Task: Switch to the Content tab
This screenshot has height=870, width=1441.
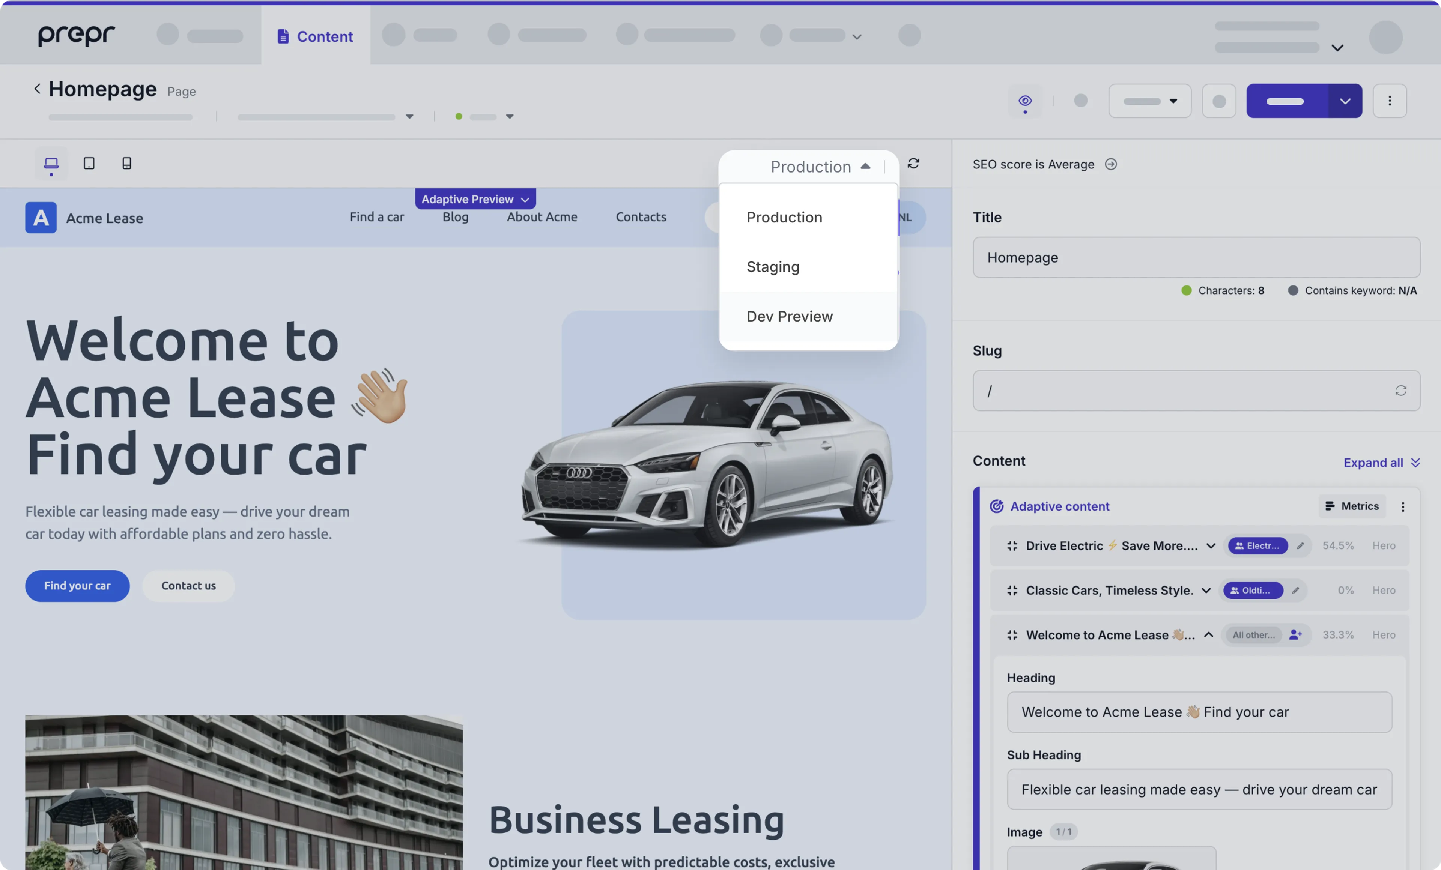Action: click(315, 36)
